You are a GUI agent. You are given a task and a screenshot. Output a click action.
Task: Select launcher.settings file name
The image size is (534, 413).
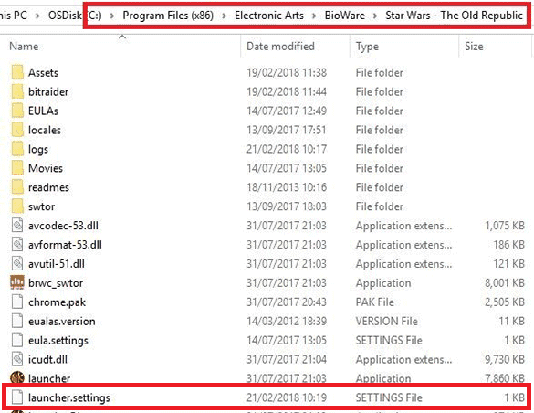coord(69,397)
